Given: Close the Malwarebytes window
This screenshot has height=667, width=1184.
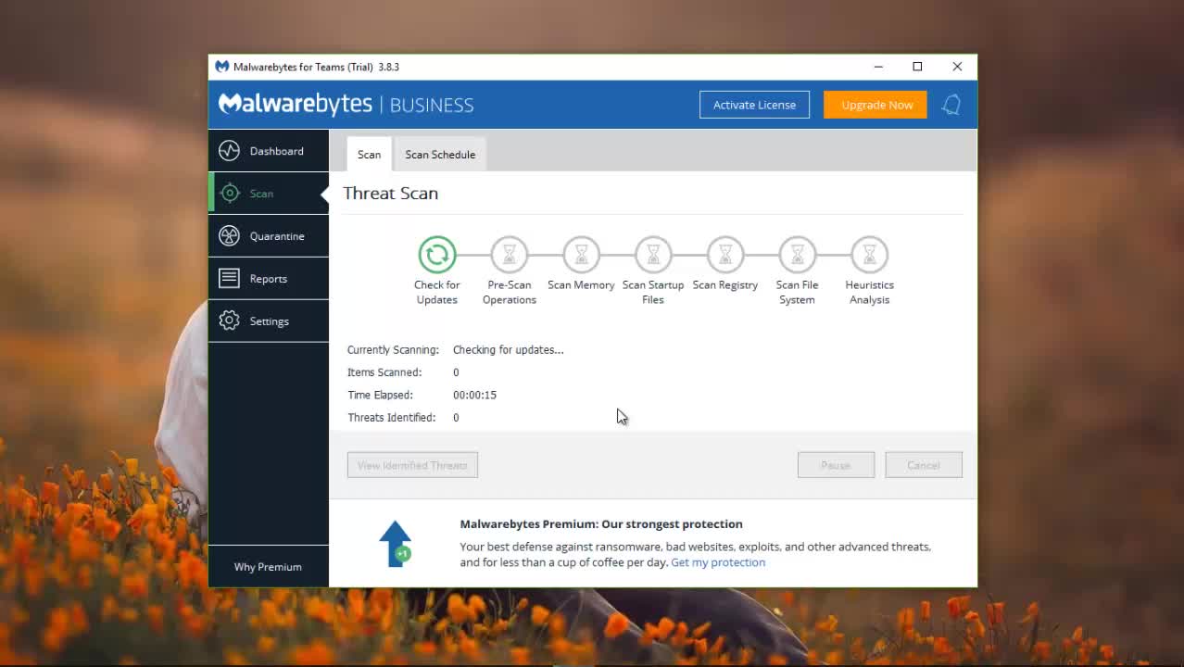Looking at the screenshot, I should pyautogui.click(x=957, y=67).
